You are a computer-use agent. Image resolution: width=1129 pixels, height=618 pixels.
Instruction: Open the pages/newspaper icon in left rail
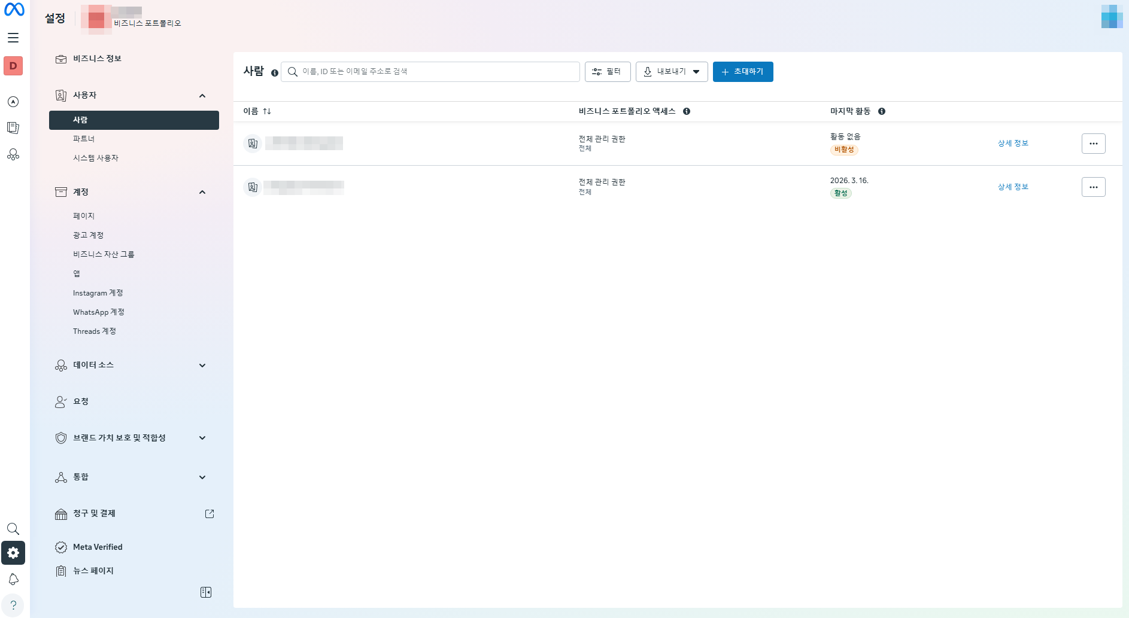click(13, 128)
